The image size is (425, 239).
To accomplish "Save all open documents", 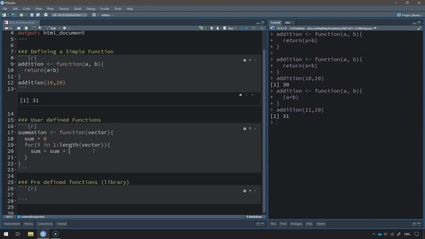I will click(38, 15).
